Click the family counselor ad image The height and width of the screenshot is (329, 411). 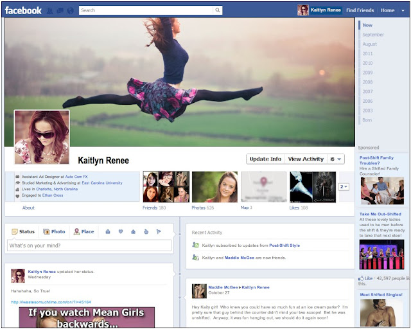(382, 191)
